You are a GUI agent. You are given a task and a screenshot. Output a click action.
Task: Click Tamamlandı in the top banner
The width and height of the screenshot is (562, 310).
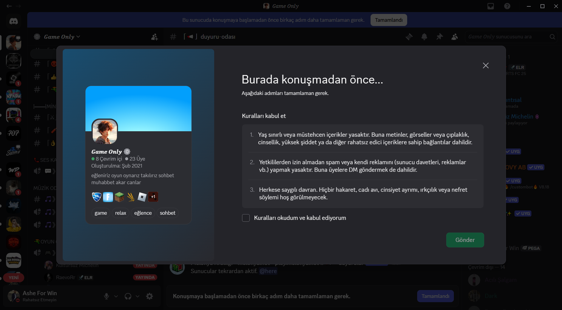coord(389,20)
